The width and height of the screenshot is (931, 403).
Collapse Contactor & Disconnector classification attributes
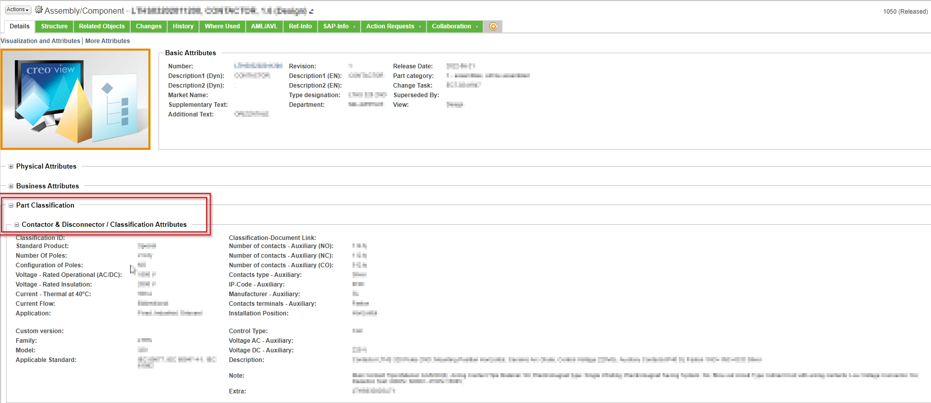pyautogui.click(x=16, y=224)
